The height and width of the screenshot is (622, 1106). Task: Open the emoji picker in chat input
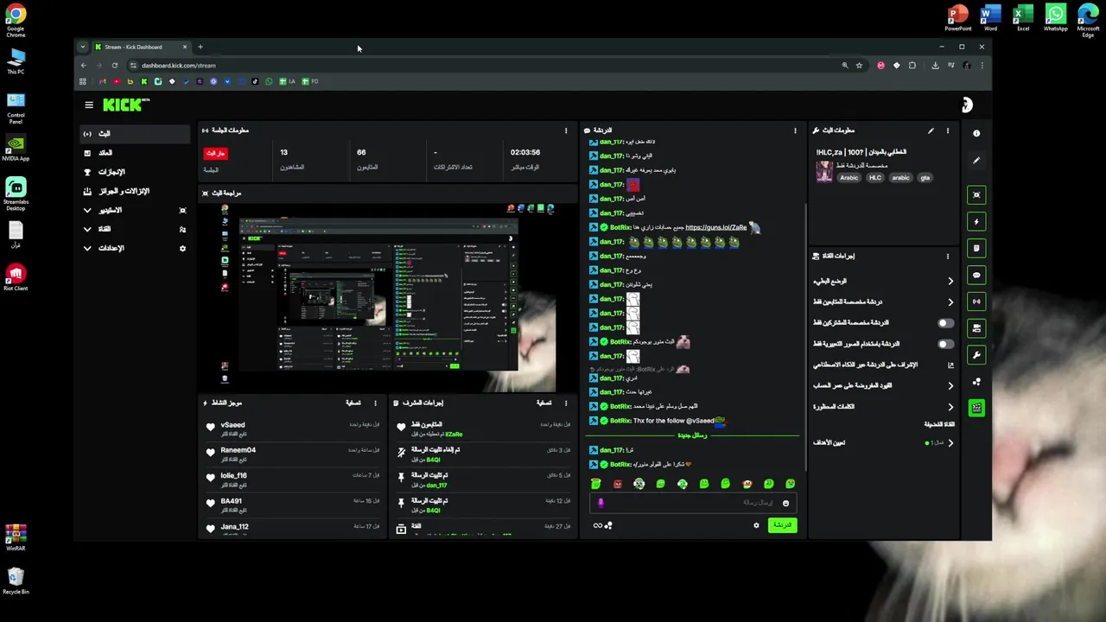[x=785, y=503]
